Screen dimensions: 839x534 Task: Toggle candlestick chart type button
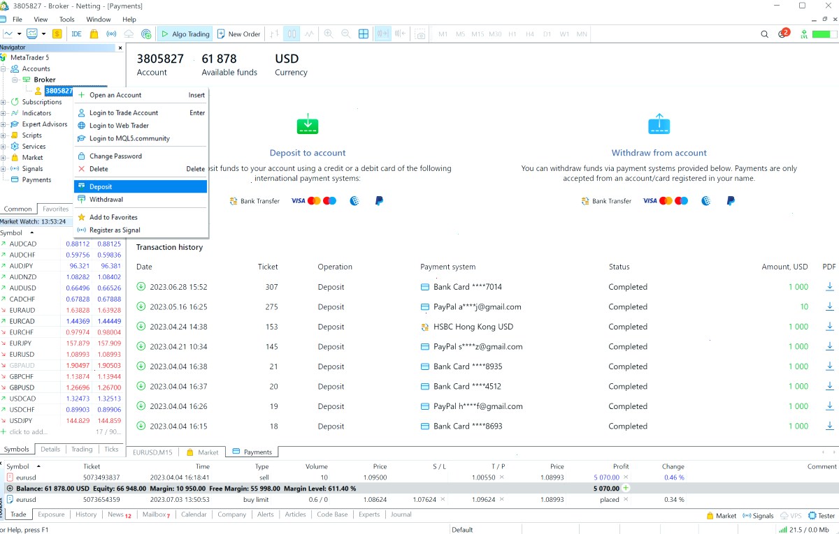pyautogui.click(x=292, y=34)
